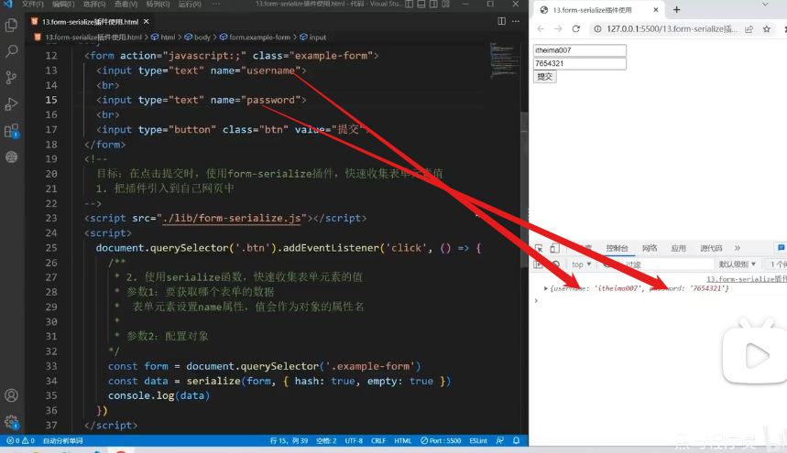The width and height of the screenshot is (787, 453).
Task: Click ESLint in the status bar
Action: pyautogui.click(x=478, y=440)
